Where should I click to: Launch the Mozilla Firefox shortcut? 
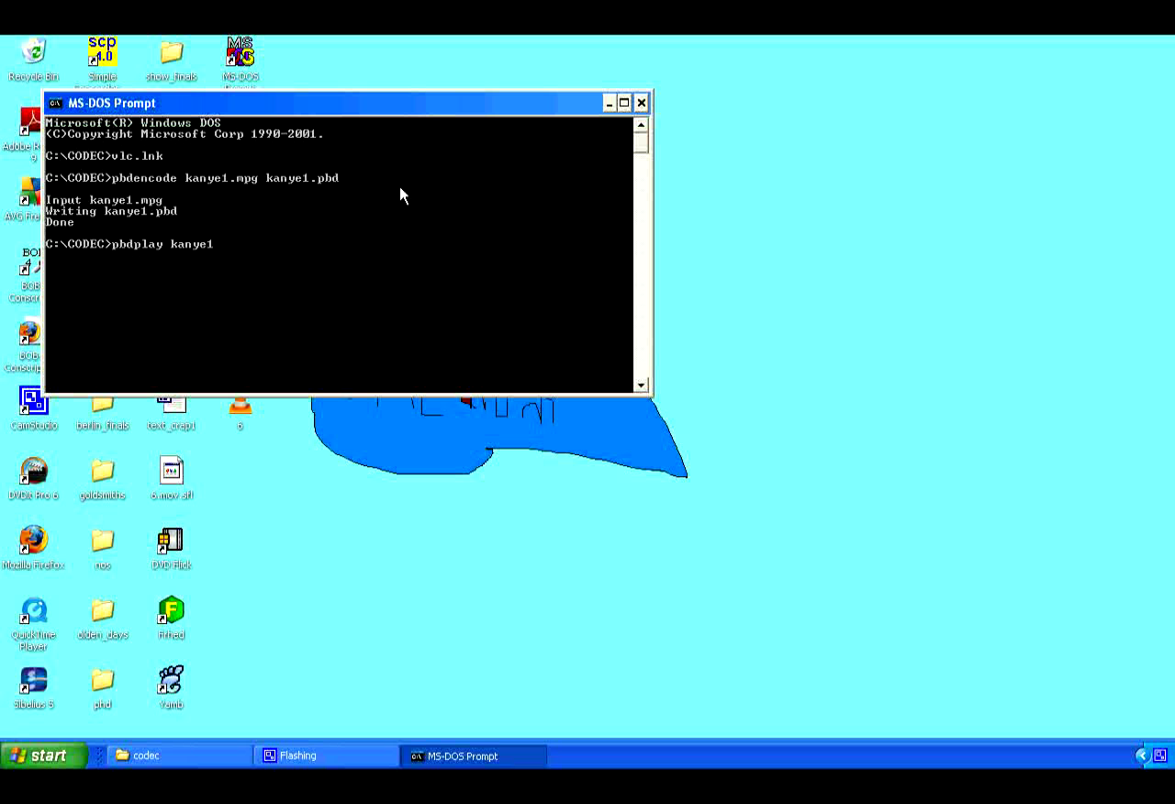[34, 549]
